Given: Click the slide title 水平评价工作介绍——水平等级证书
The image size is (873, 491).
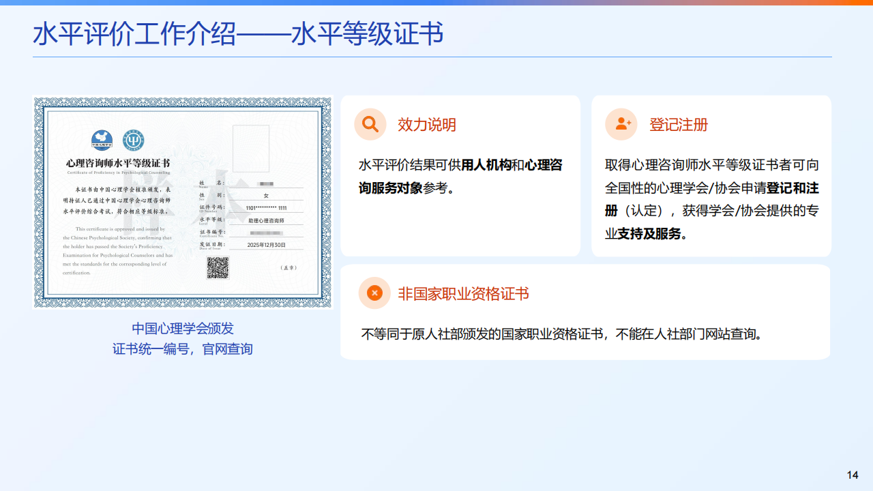Looking at the screenshot, I should point(237,31).
